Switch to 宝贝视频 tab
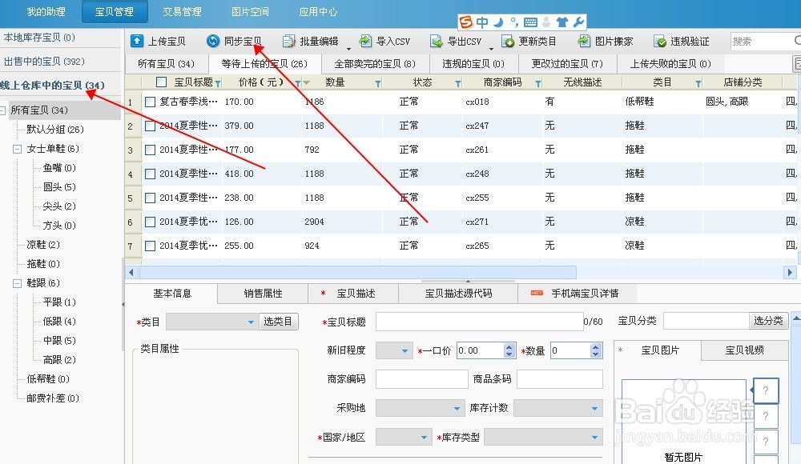This screenshot has height=464, width=801. (744, 350)
